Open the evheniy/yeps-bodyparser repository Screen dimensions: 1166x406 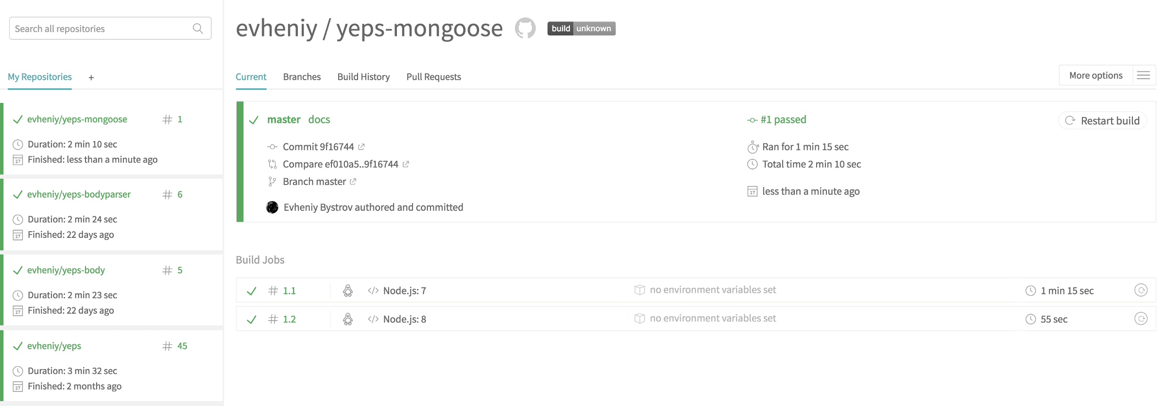tap(79, 194)
